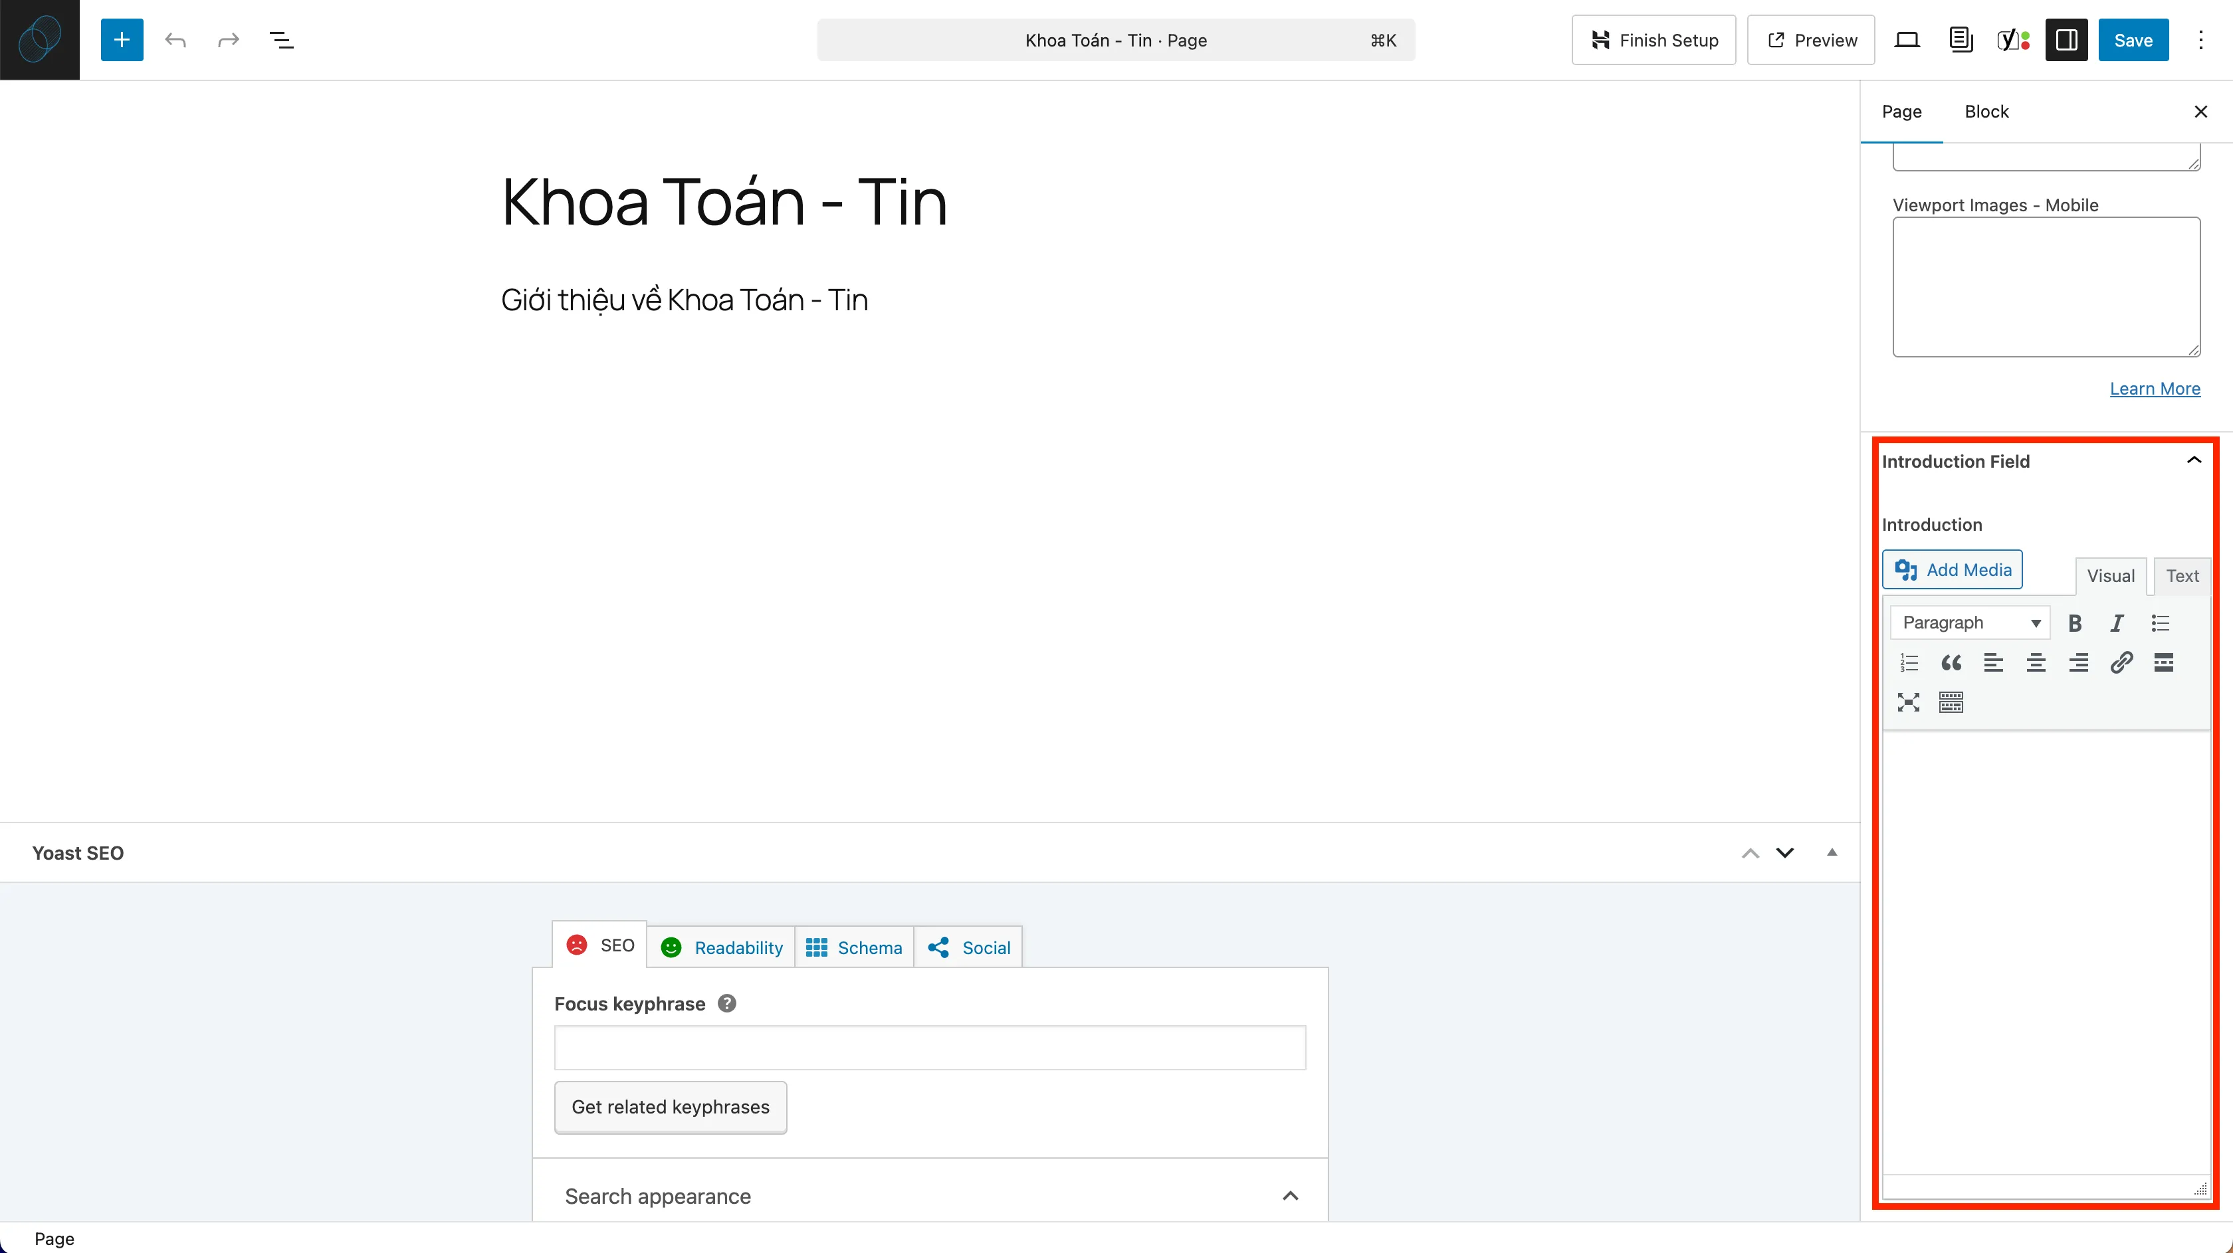2233x1253 pixels.
Task: Collapse the Search appearance section
Action: point(1290,1196)
